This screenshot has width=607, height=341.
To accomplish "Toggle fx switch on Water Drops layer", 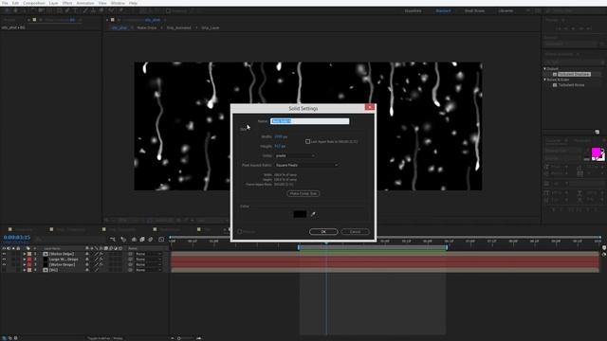I will pyautogui.click(x=101, y=265).
